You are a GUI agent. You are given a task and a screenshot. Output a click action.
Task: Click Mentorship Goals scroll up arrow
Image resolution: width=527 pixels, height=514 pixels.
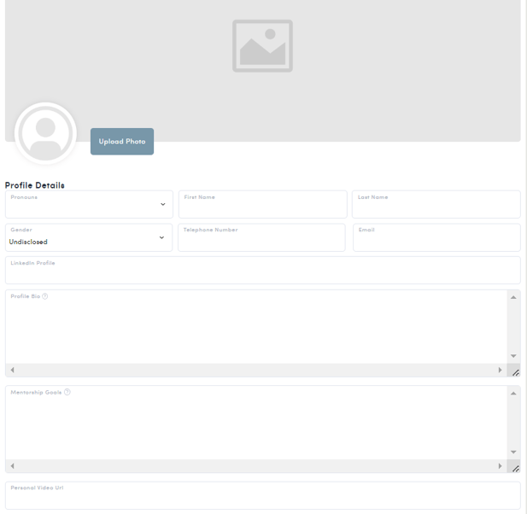tap(513, 394)
